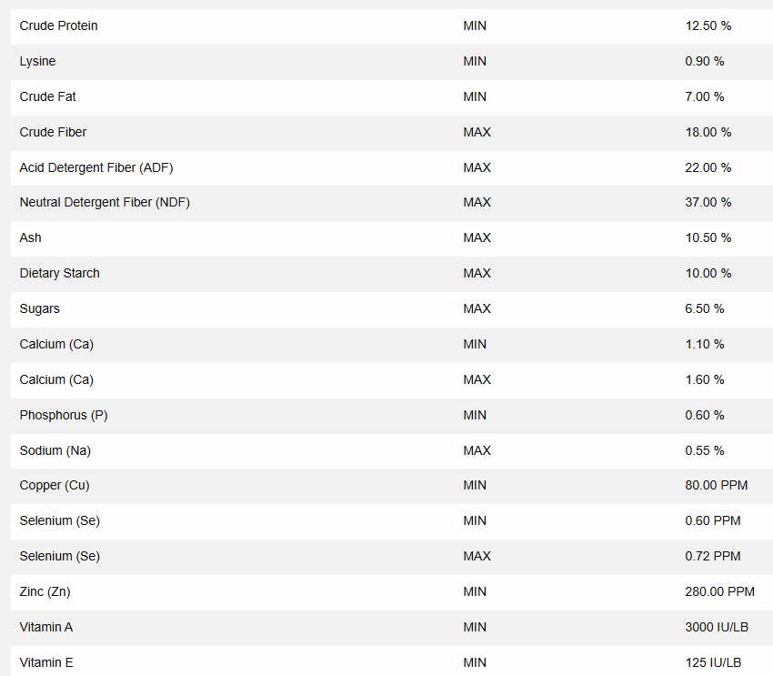Select the Dietary Starch row label
The width and height of the screenshot is (773, 676).
pyautogui.click(x=59, y=273)
